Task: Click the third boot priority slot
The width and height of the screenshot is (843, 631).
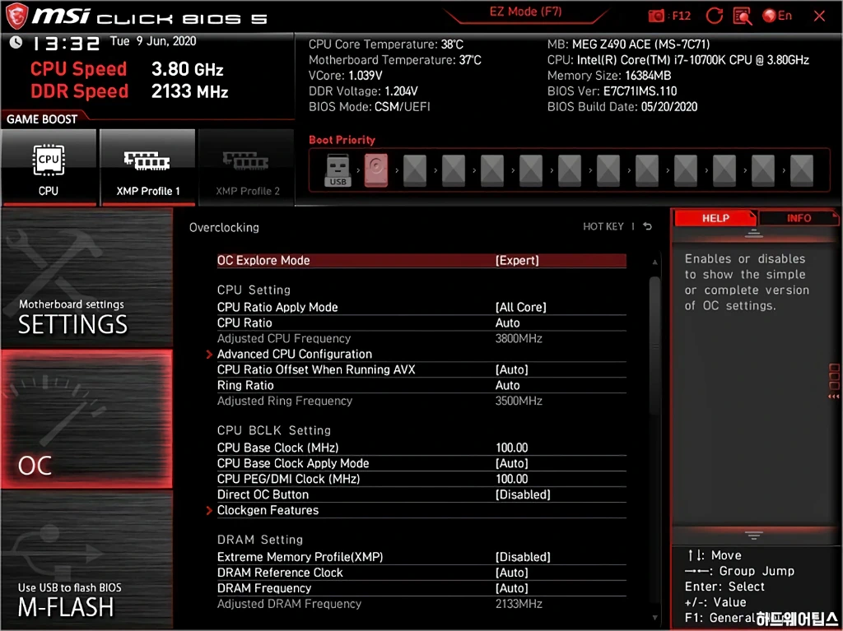Action: (x=415, y=170)
